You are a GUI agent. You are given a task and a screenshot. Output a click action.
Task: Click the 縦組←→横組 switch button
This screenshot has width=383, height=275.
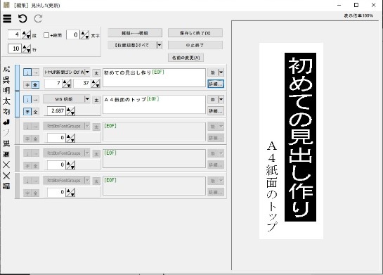click(x=135, y=33)
